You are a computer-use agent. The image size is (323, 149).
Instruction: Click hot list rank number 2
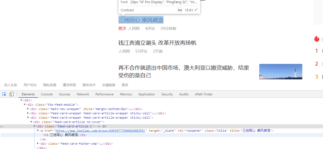click(x=317, y=64)
